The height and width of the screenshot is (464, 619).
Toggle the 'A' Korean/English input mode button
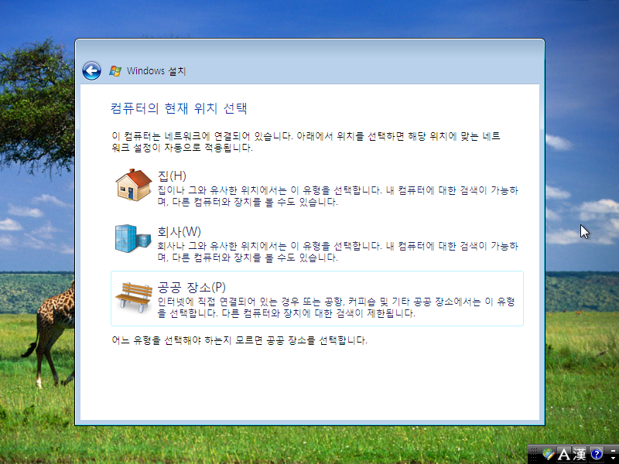[563, 454]
